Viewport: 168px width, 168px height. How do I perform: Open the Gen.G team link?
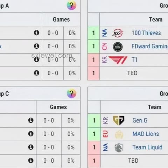click(140, 120)
